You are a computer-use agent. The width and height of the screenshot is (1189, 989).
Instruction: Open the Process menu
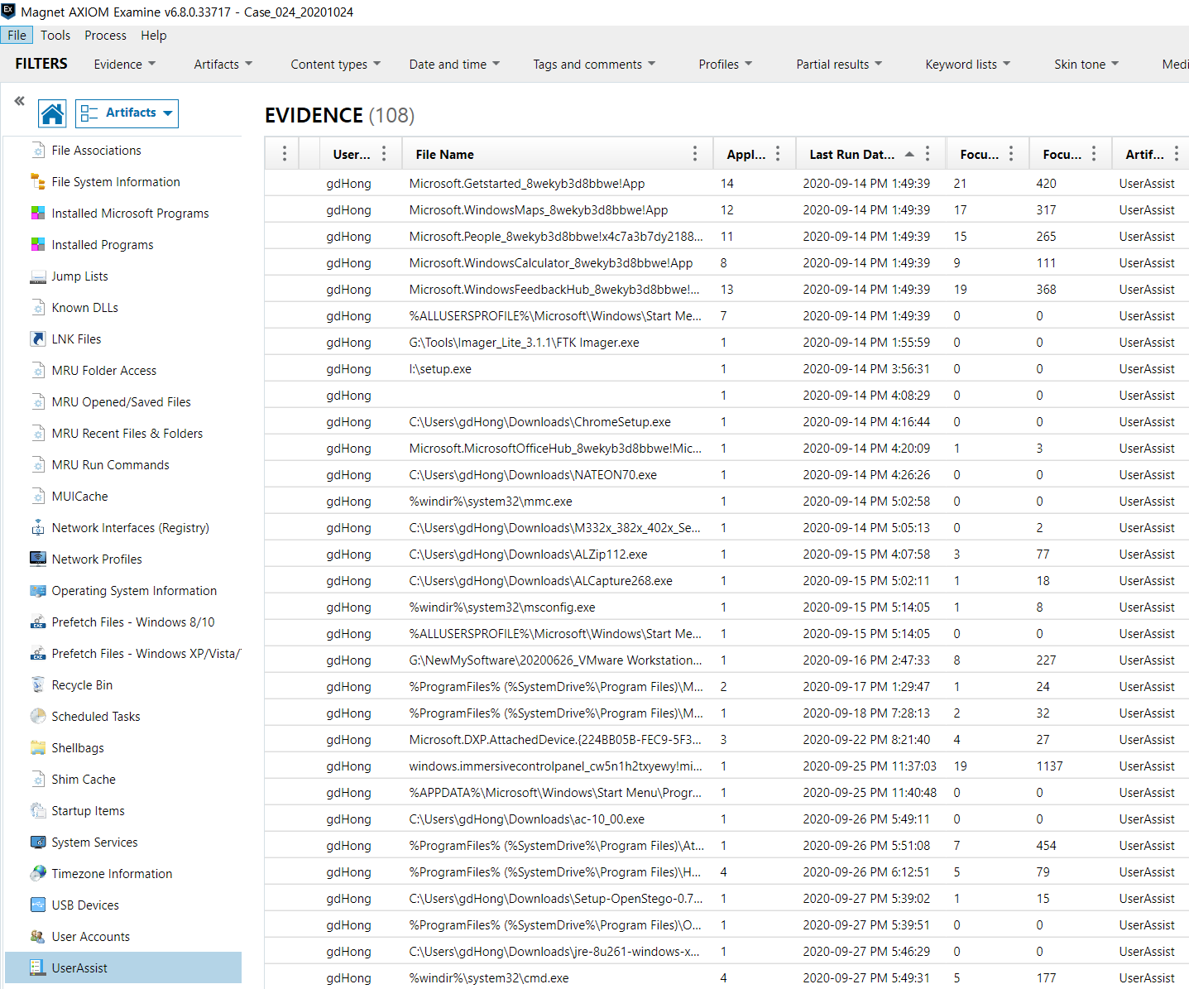pyautogui.click(x=105, y=36)
